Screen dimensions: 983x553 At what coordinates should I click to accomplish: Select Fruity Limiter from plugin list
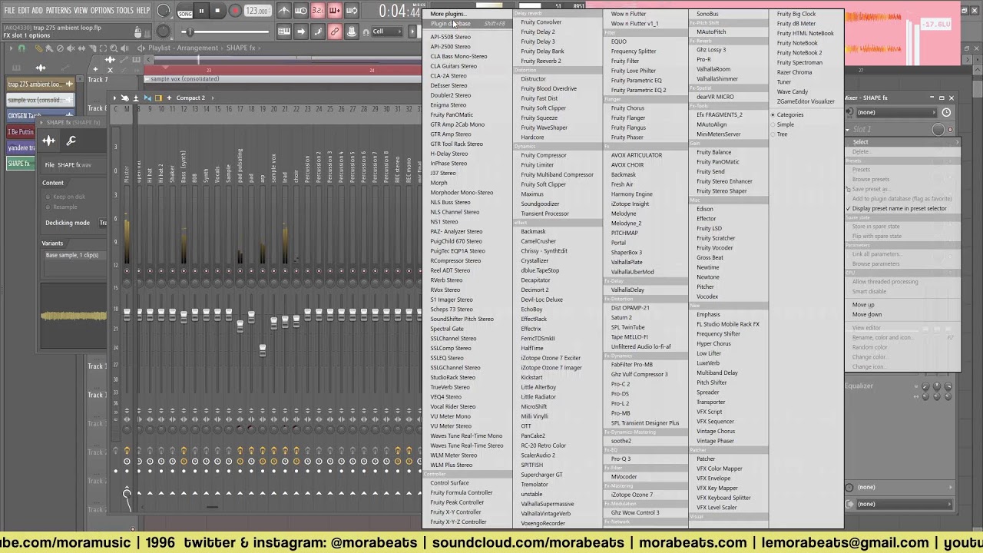click(x=538, y=165)
